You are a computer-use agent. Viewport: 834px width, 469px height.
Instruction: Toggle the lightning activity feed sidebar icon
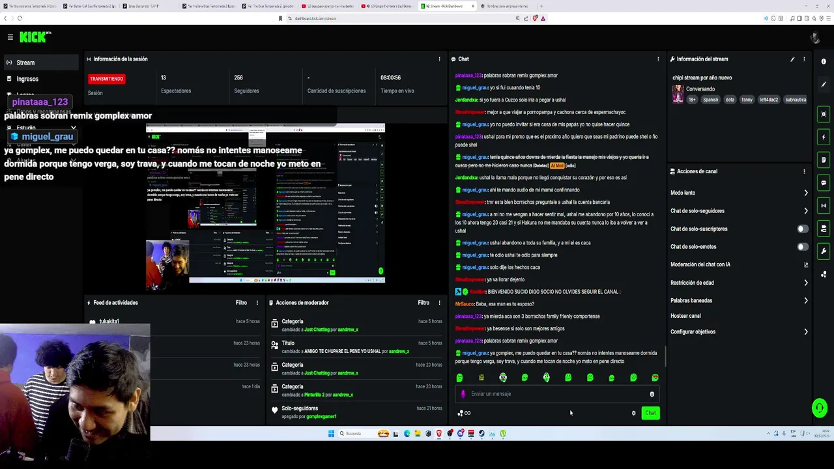824,137
